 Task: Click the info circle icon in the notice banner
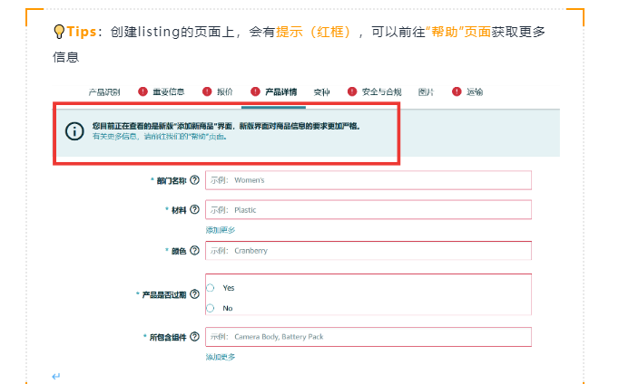pyautogui.click(x=74, y=130)
